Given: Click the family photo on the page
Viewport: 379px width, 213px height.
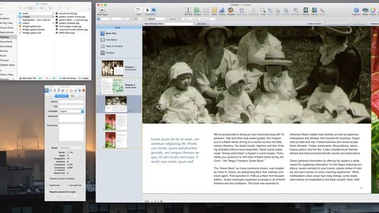Looking at the screenshot, I should coord(256,75).
